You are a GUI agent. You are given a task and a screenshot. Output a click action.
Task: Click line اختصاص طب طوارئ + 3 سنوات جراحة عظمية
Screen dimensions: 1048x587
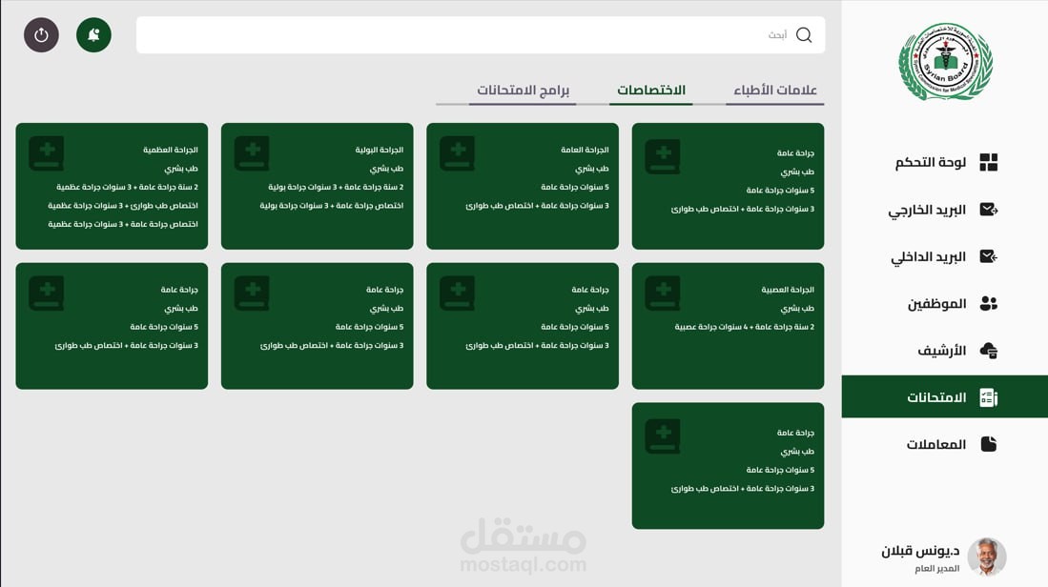pos(123,206)
